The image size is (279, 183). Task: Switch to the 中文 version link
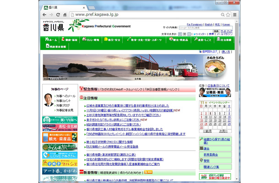(x=217, y=24)
